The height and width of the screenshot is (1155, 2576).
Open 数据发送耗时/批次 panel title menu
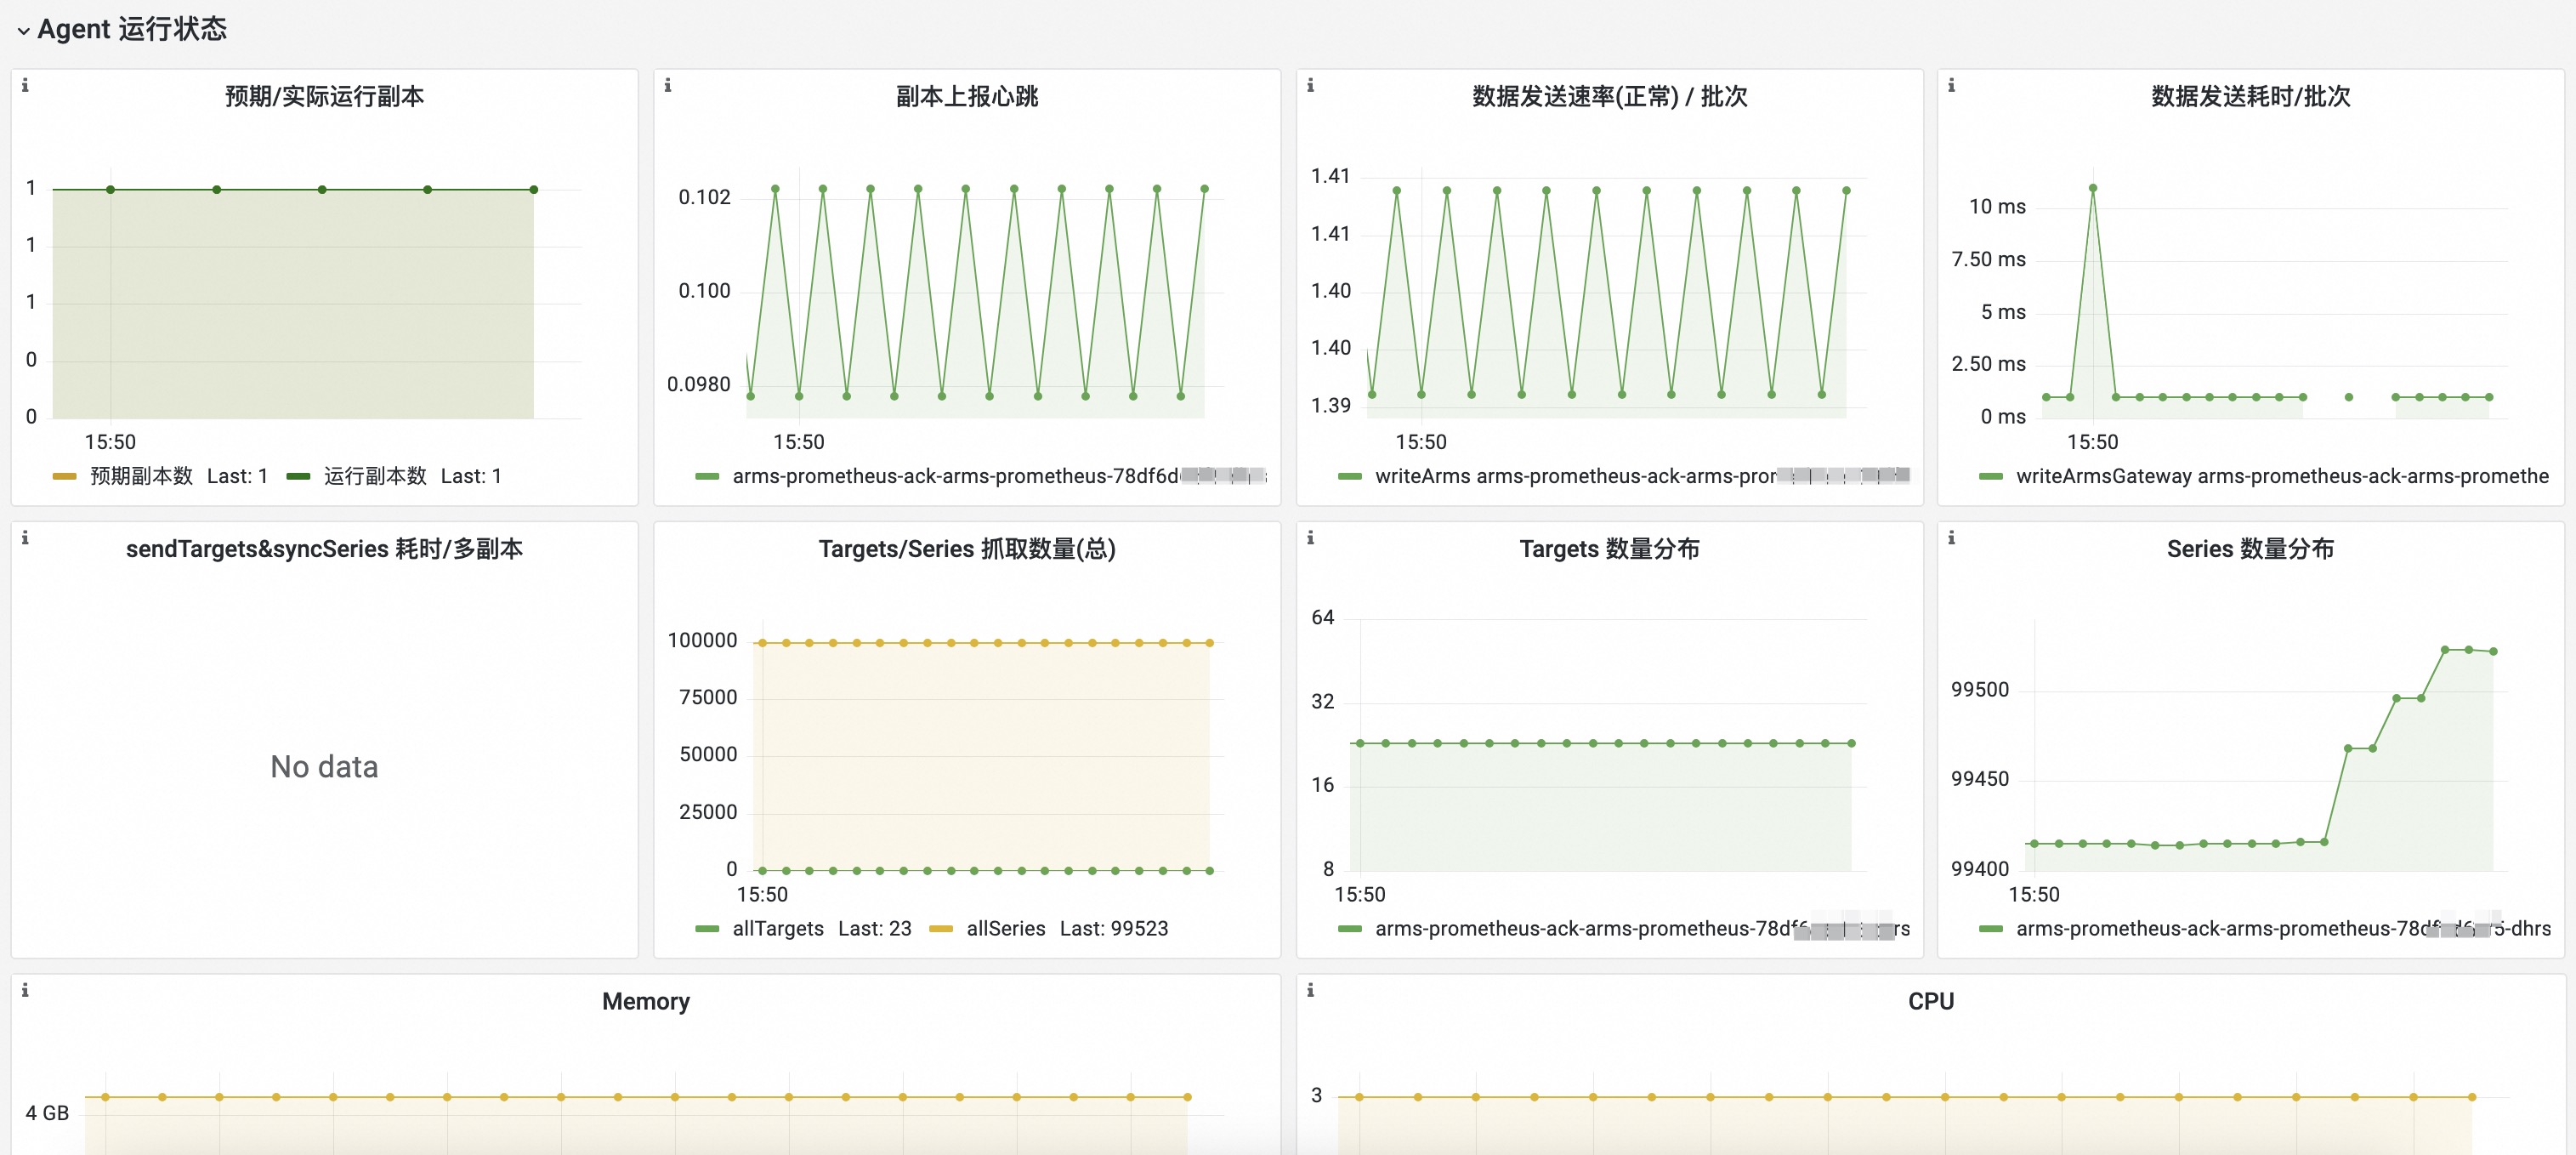tap(2250, 96)
